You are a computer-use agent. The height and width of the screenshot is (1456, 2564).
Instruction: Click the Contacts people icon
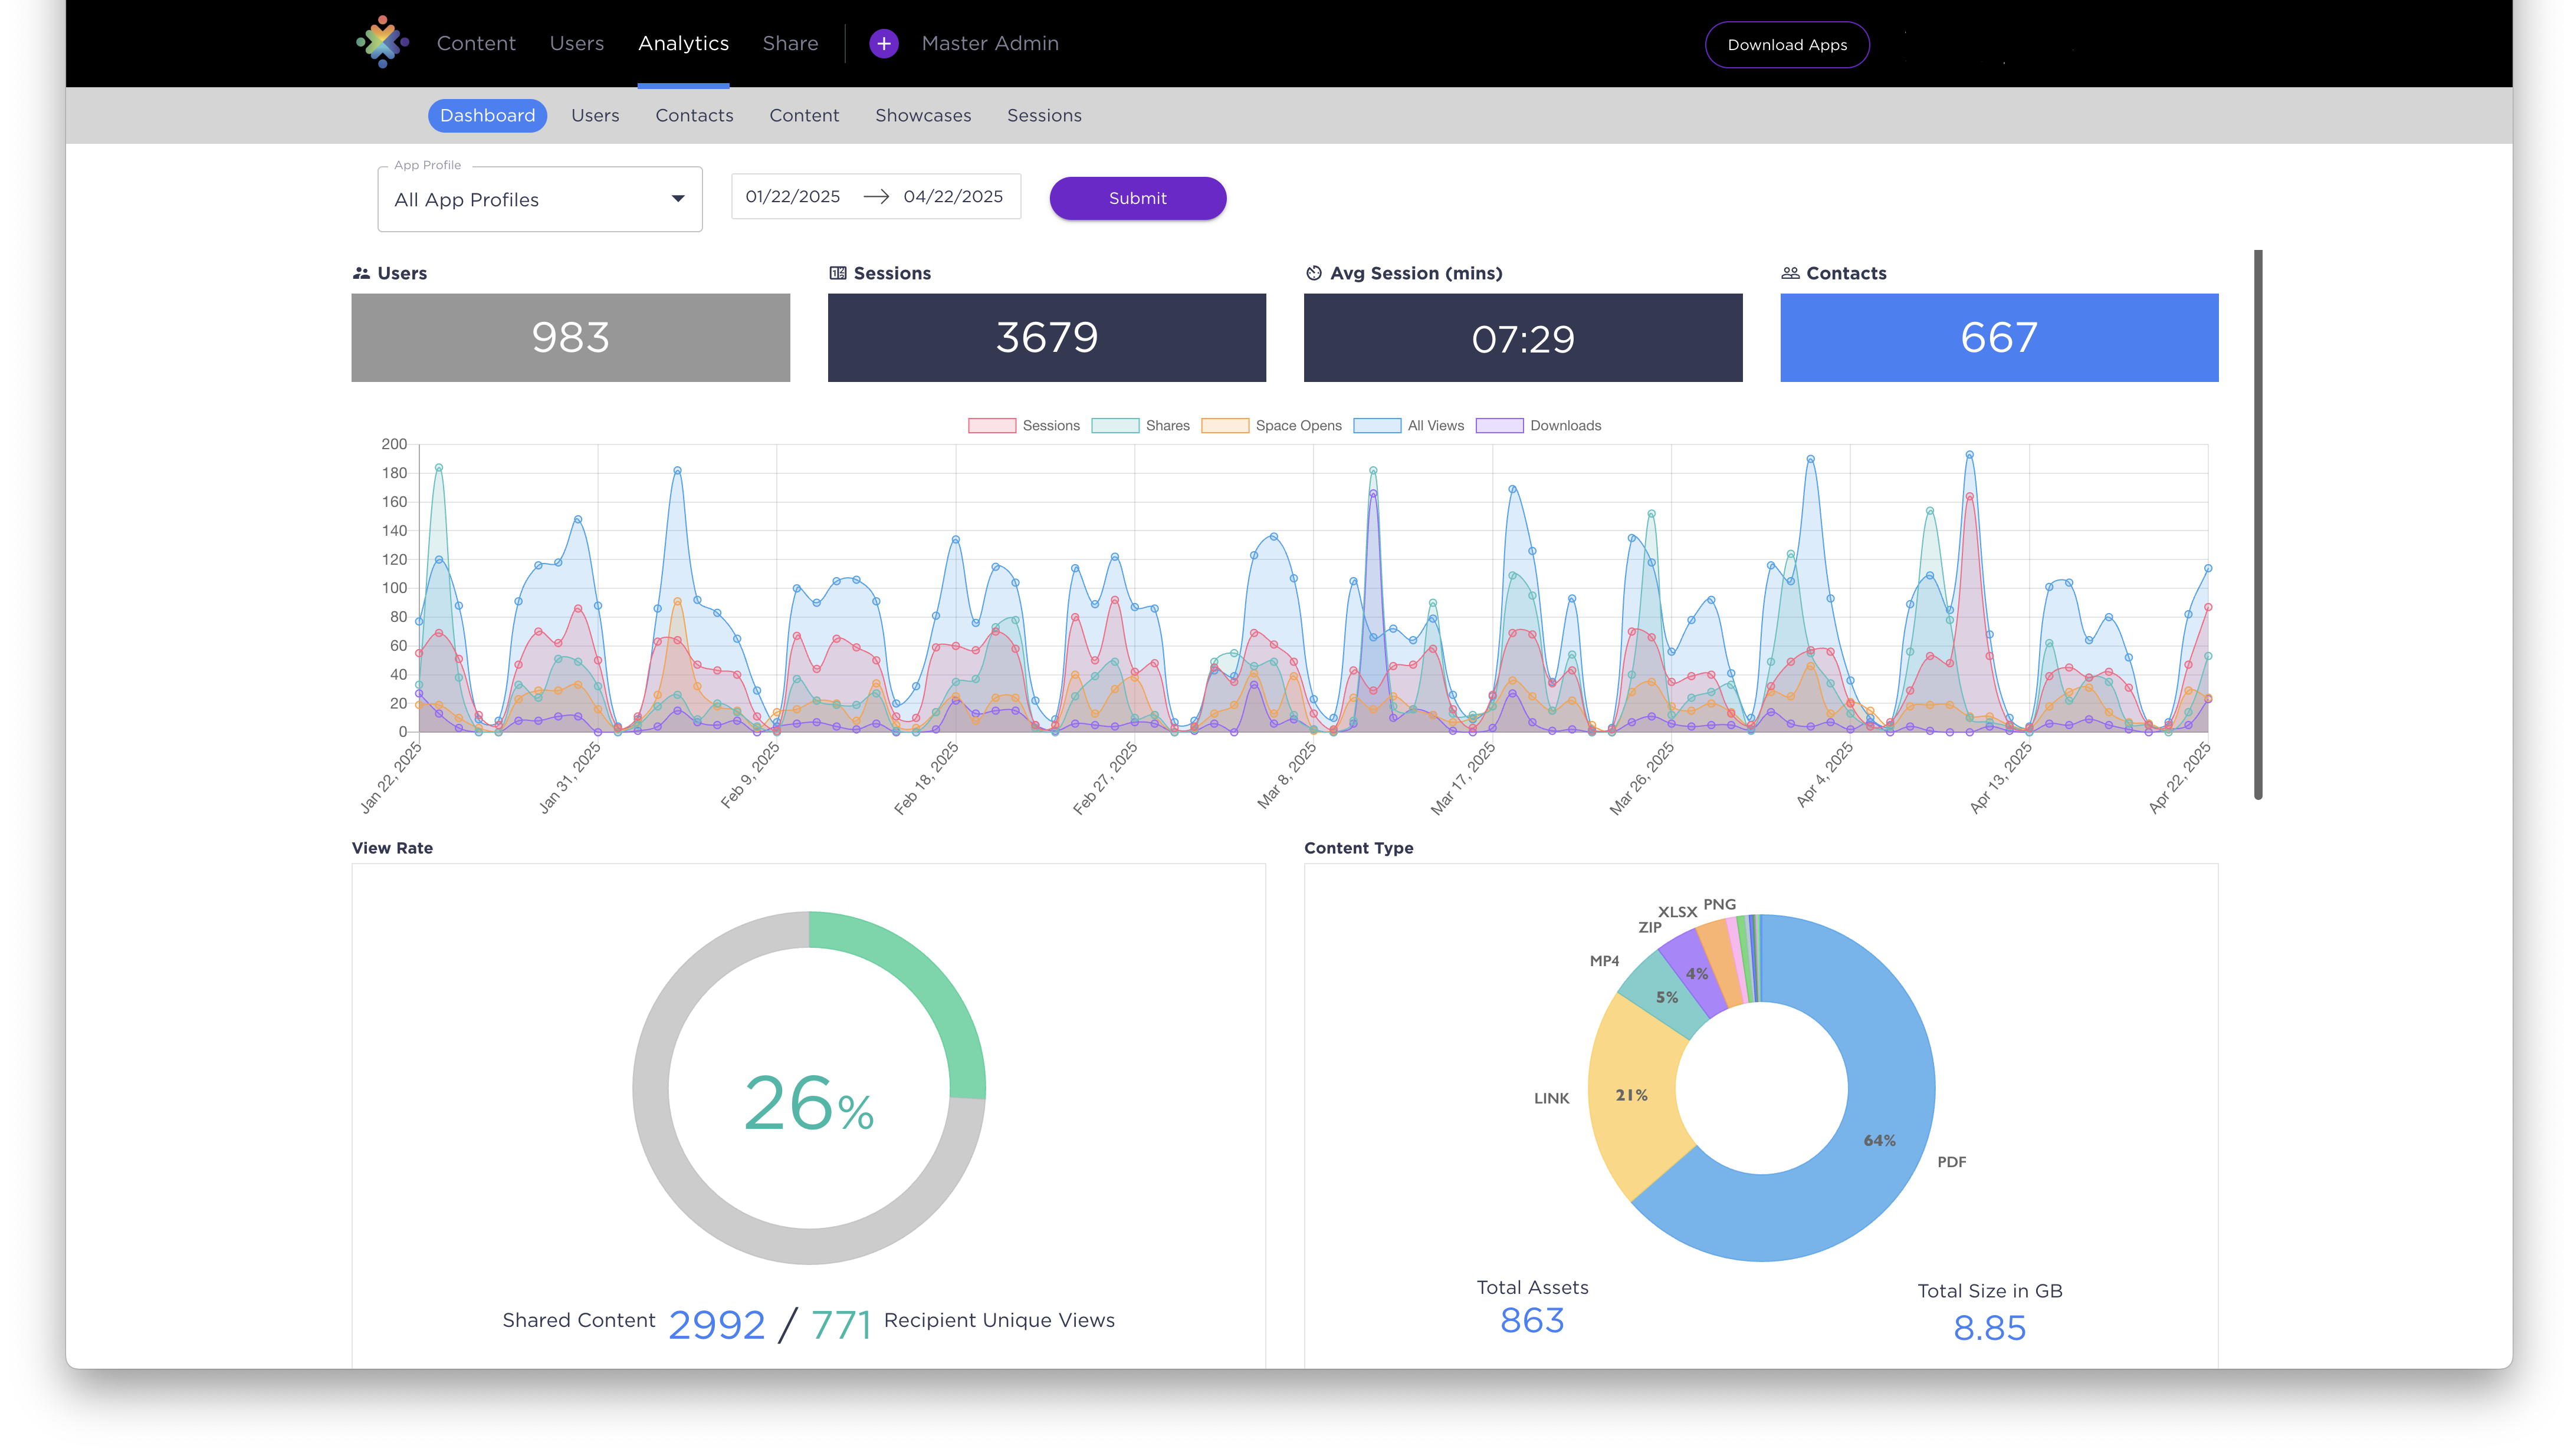coord(1790,272)
